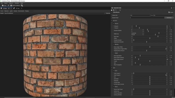Screen dimensions: 175x98
Task: Click the Y Amount slider handle
Action: 139,28
